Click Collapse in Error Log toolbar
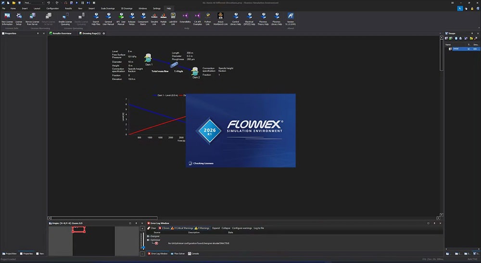 (226, 228)
